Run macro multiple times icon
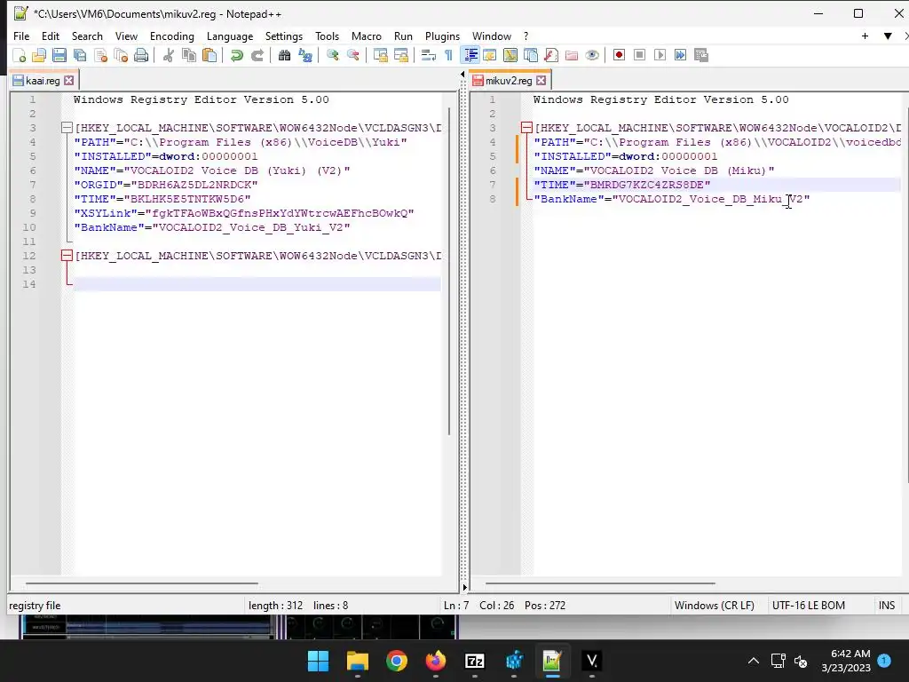Image resolution: width=909 pixels, height=682 pixels. click(680, 55)
